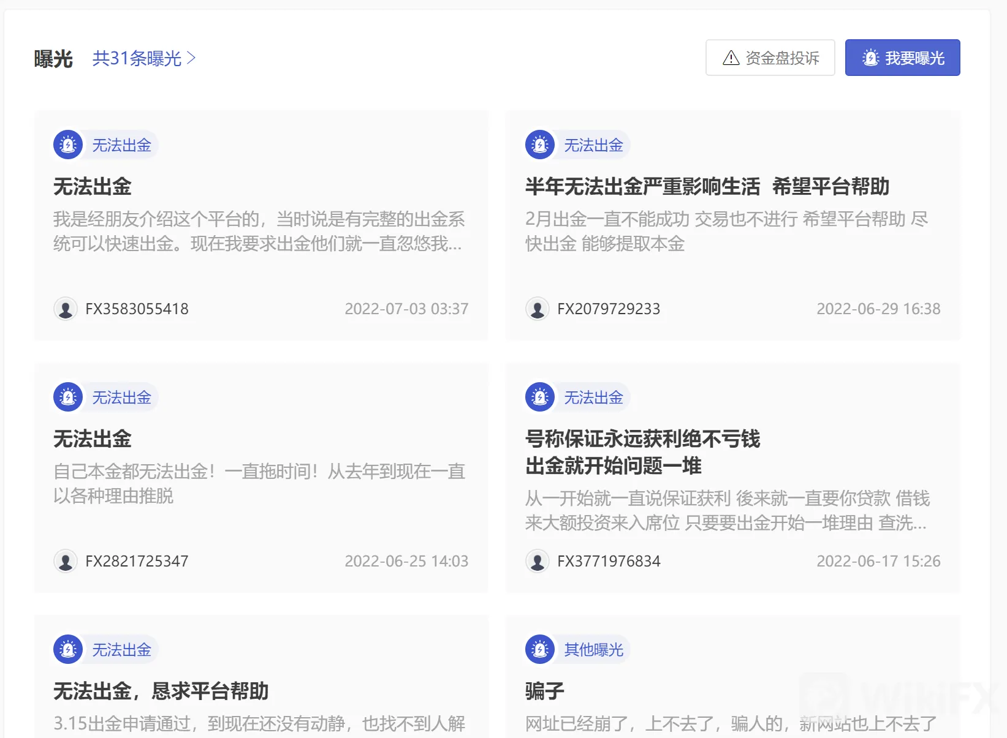Viewport: 1007px width, 738px height.
Task: Click avatar icon of user FX3583055418
Action: pyautogui.click(x=66, y=309)
